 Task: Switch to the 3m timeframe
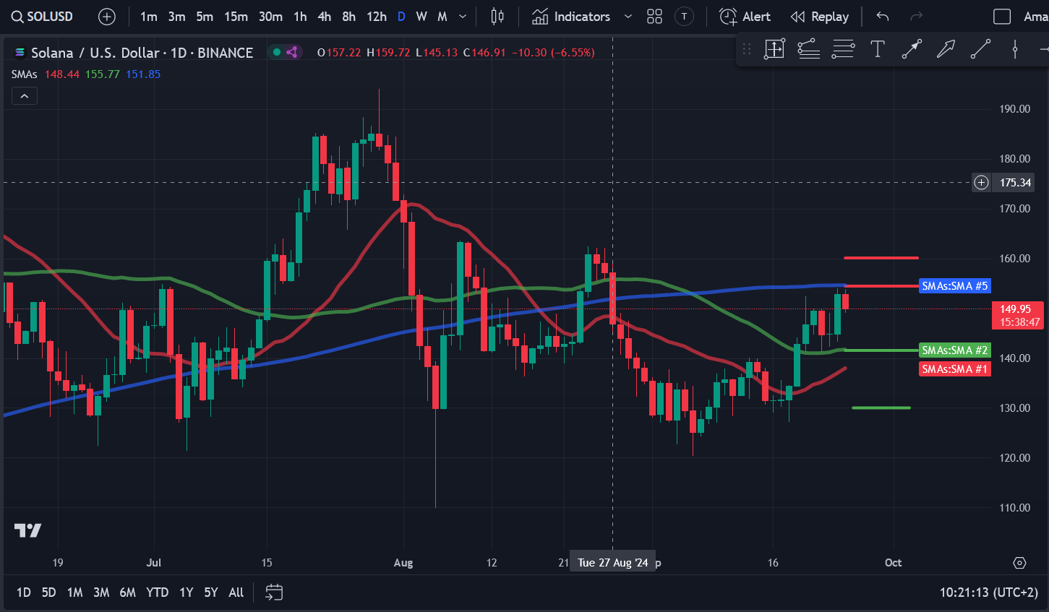177,17
